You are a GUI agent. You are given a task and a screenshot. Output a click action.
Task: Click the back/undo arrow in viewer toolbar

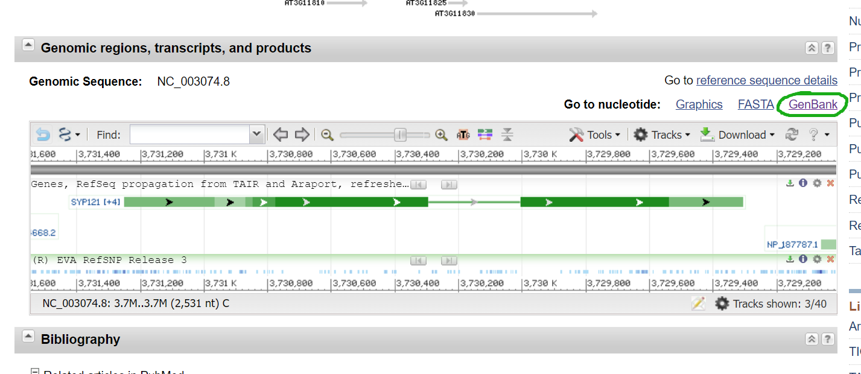pos(43,135)
